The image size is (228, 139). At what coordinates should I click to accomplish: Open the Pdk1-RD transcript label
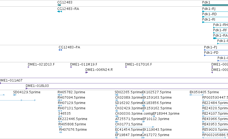(x=210, y=14)
